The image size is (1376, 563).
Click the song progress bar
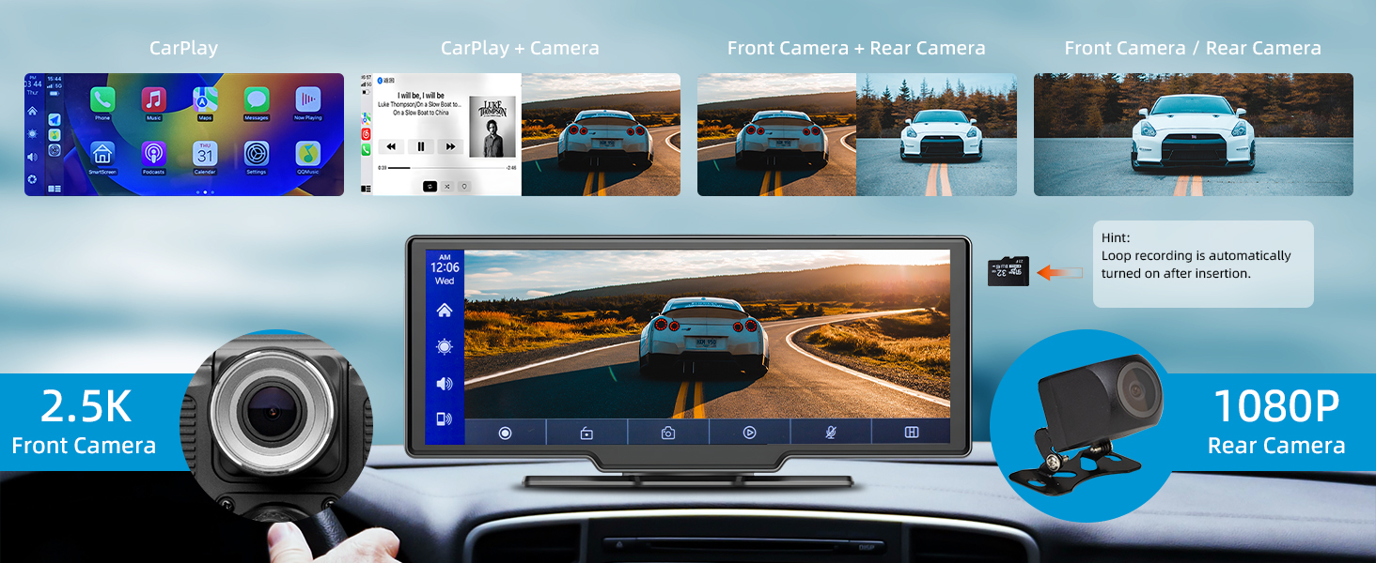click(442, 168)
